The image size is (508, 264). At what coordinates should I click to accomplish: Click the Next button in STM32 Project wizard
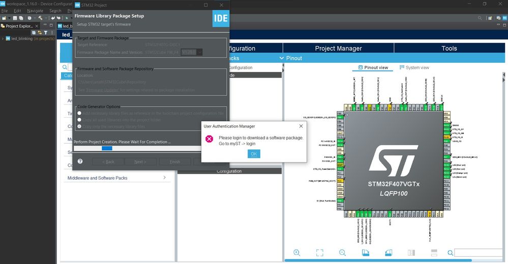tap(140, 162)
